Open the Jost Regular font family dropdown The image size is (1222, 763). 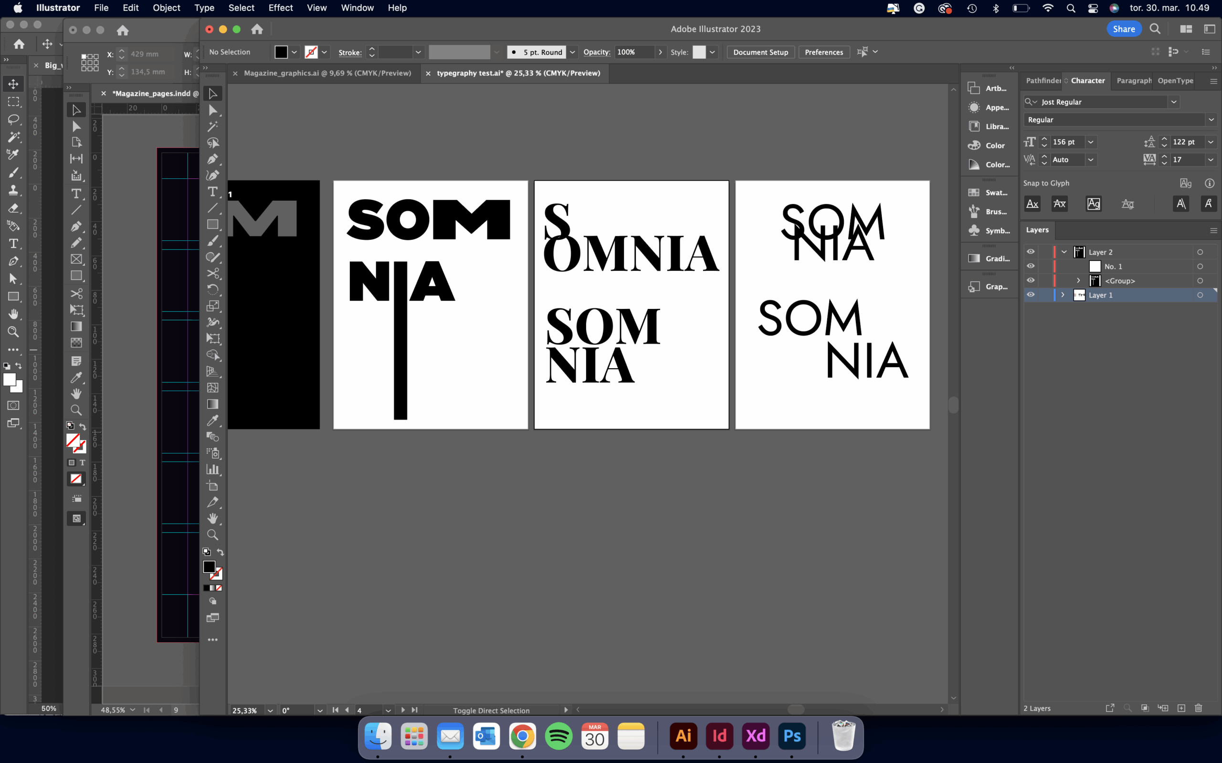coord(1173,102)
